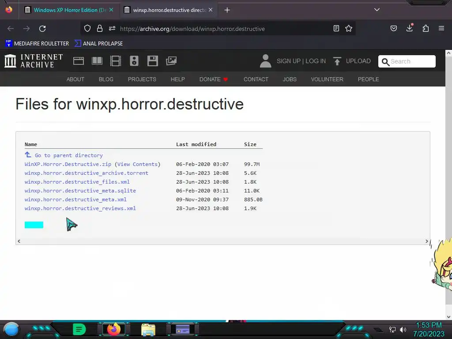Viewport: 452px width, 339px height.
Task: Open winxp.horror.destructive_meta.sqlite
Action: pyautogui.click(x=80, y=191)
